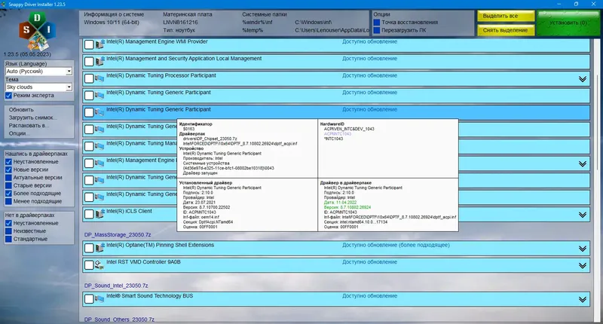Expand Smart Sound Technology BUS row
This screenshot has height=324, width=603.
point(583,299)
